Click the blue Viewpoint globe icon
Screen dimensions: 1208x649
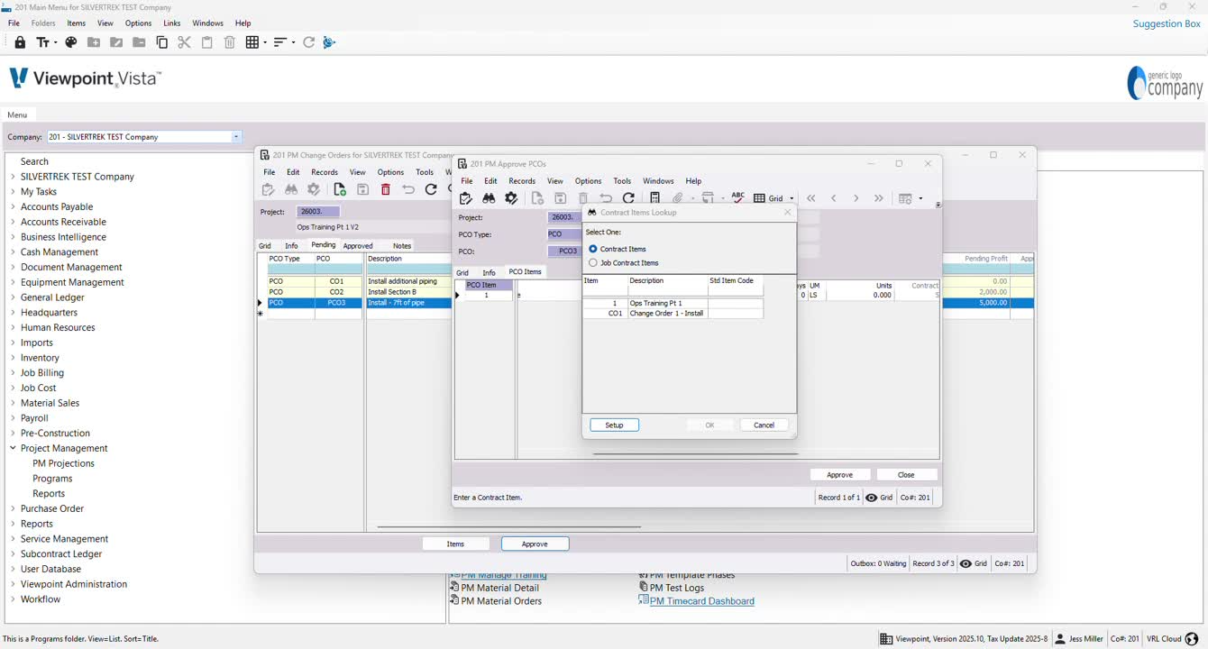point(329,42)
